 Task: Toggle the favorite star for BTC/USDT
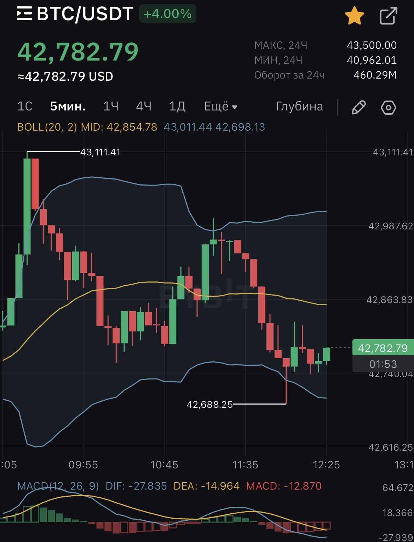[354, 16]
